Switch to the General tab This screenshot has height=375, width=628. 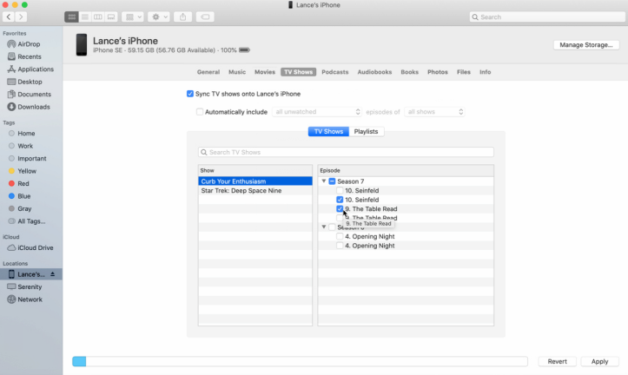pos(208,72)
